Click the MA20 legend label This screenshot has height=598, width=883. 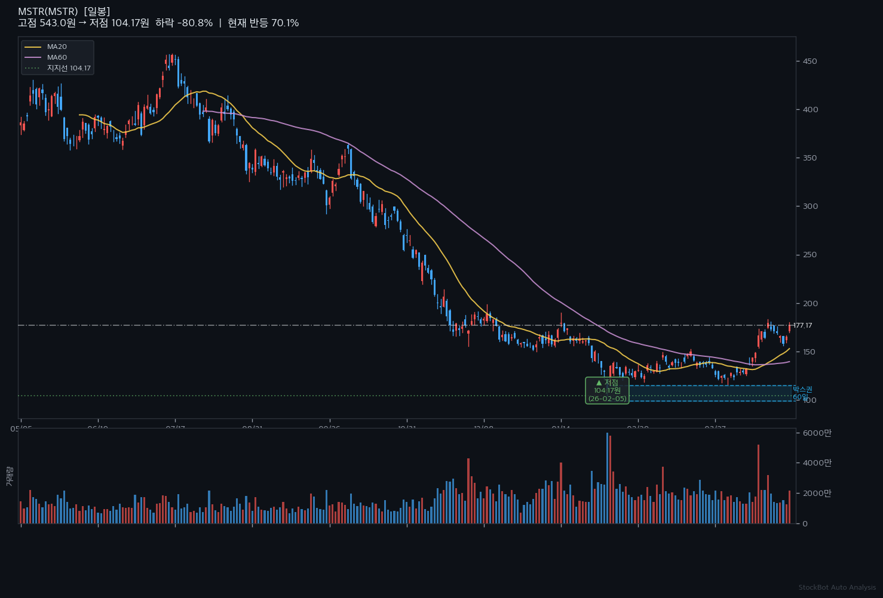[x=57, y=47]
